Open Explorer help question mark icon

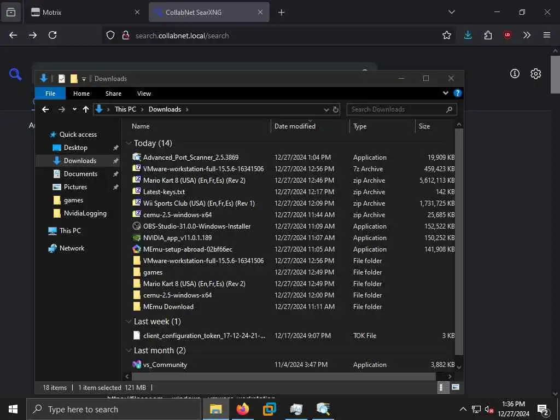[457, 93]
